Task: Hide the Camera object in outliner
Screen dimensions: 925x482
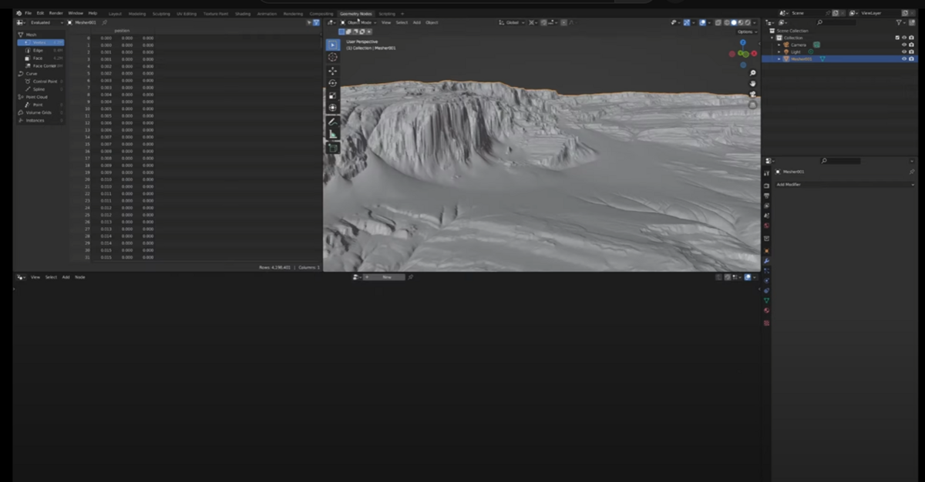Action: tap(904, 45)
